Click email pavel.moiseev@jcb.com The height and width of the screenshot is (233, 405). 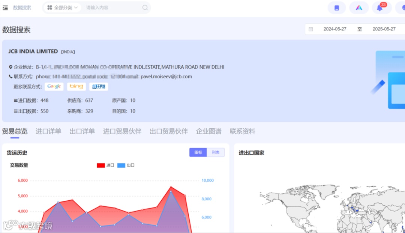(x=166, y=77)
